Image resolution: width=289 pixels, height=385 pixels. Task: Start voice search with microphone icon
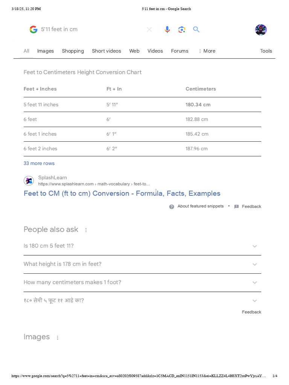[x=167, y=29]
